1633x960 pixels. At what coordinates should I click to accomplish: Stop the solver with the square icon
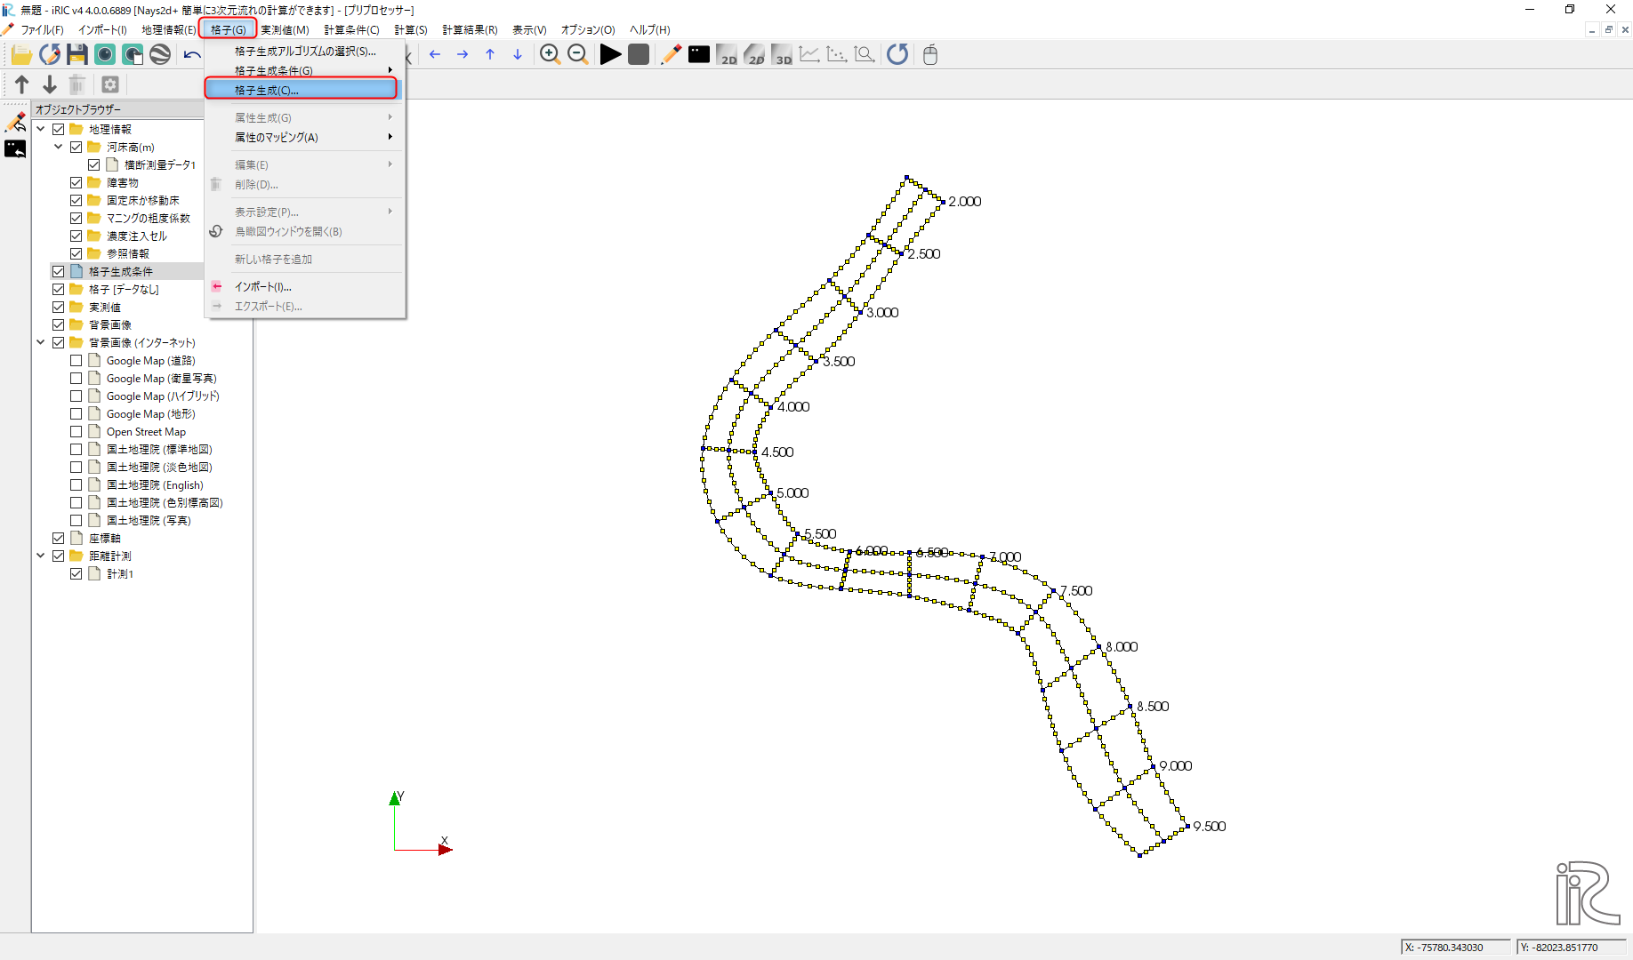638,55
